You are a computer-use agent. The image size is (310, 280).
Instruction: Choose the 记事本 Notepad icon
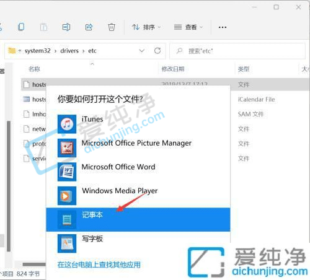tap(67, 219)
